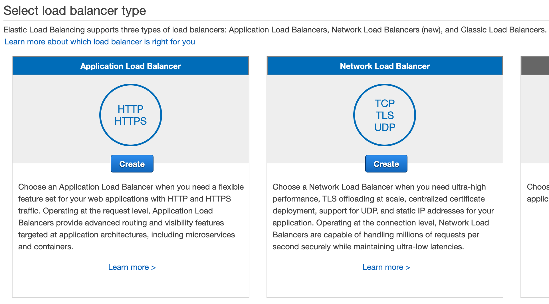Click the TCP TLS UDP circle icon

point(385,115)
